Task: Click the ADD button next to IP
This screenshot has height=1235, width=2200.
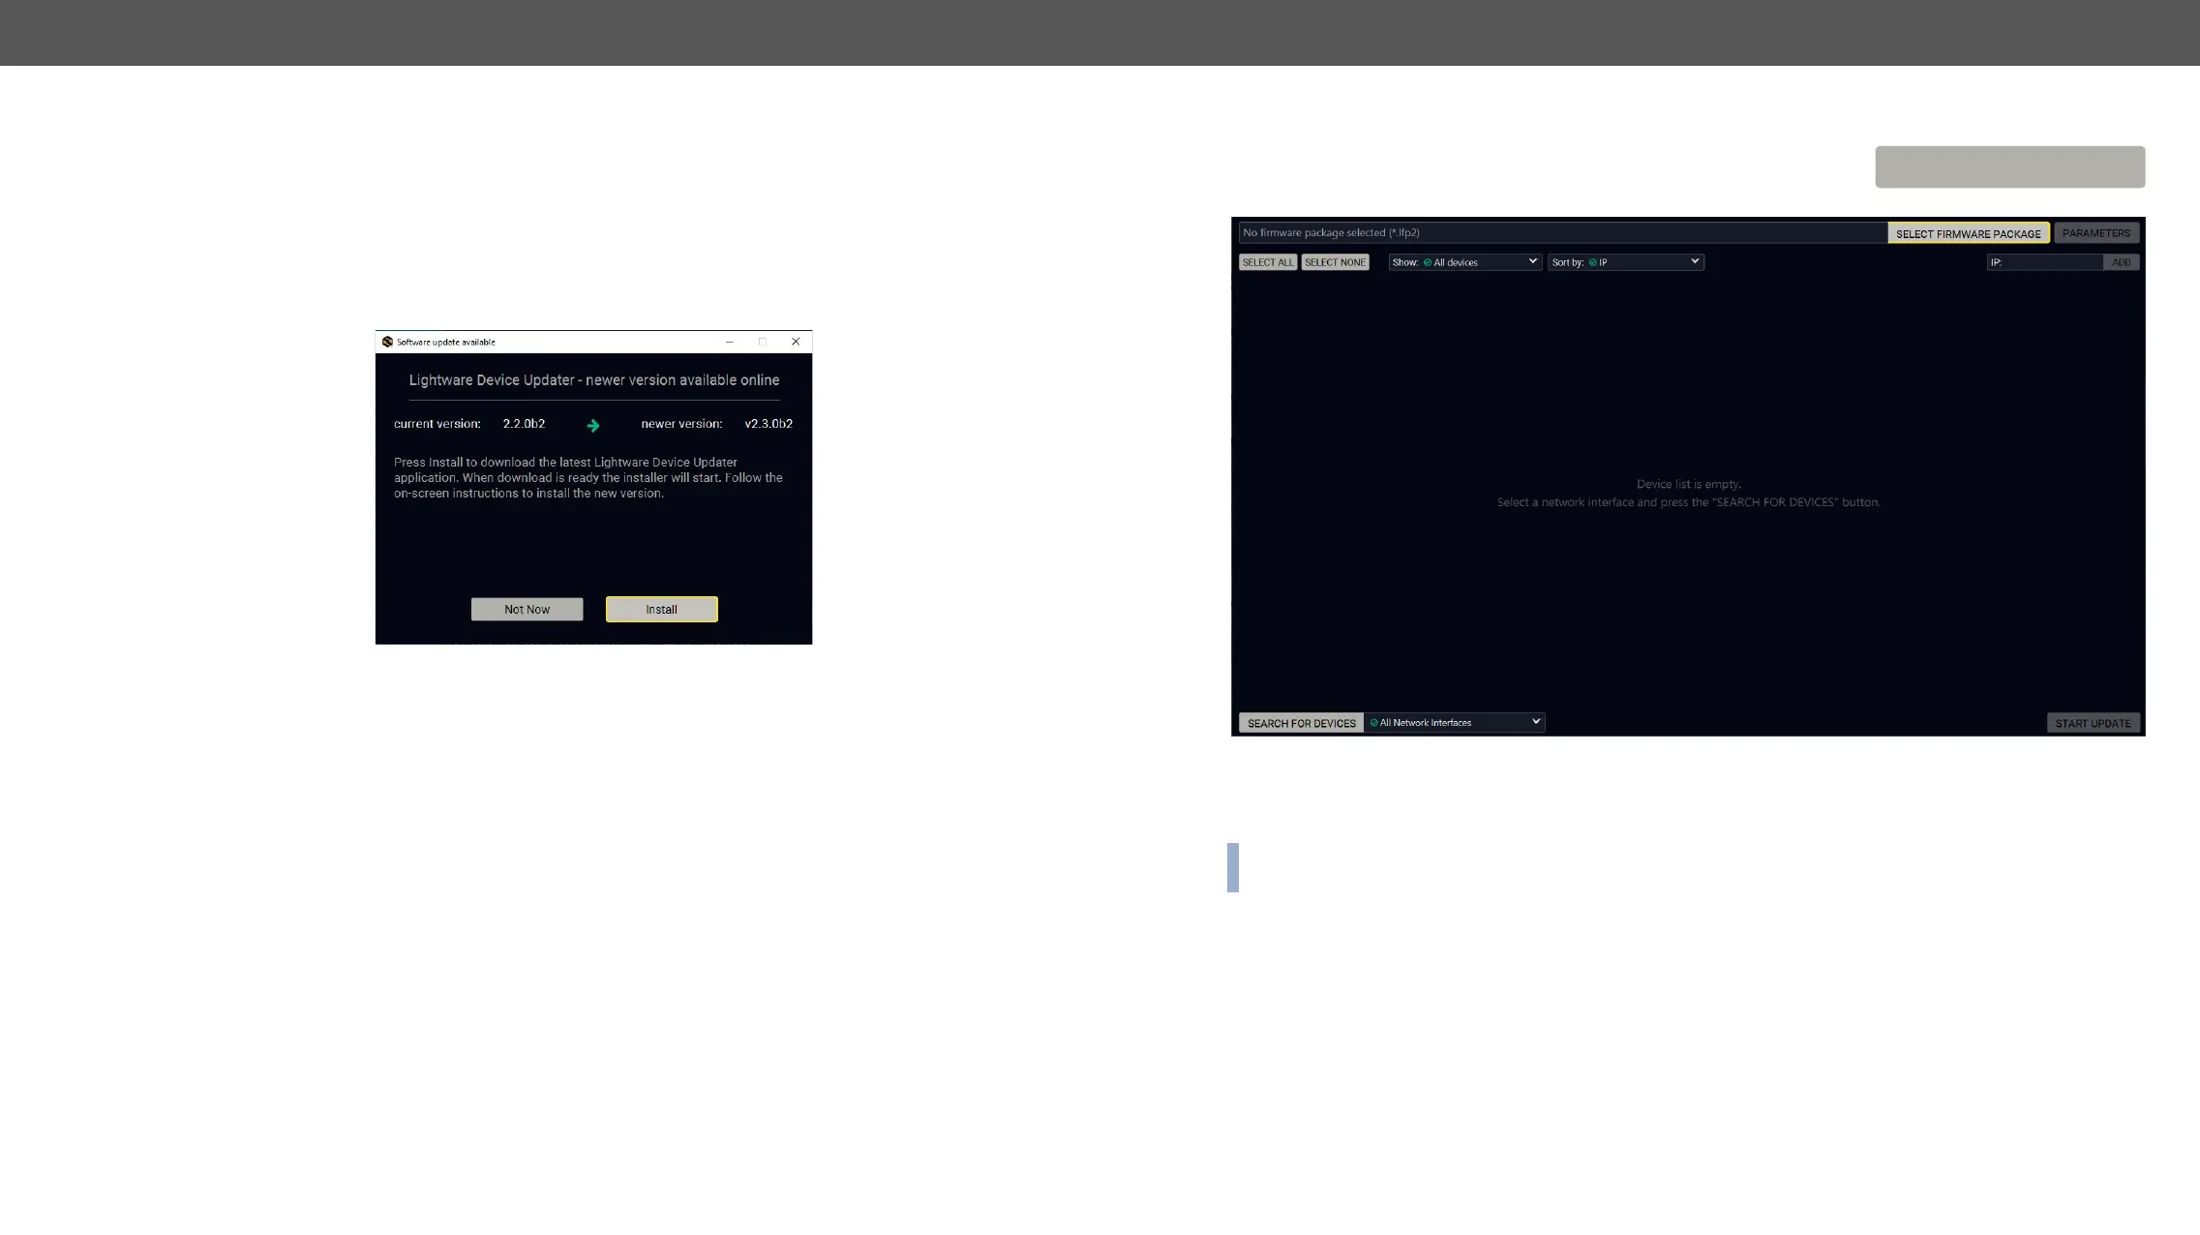Action: (x=2121, y=262)
